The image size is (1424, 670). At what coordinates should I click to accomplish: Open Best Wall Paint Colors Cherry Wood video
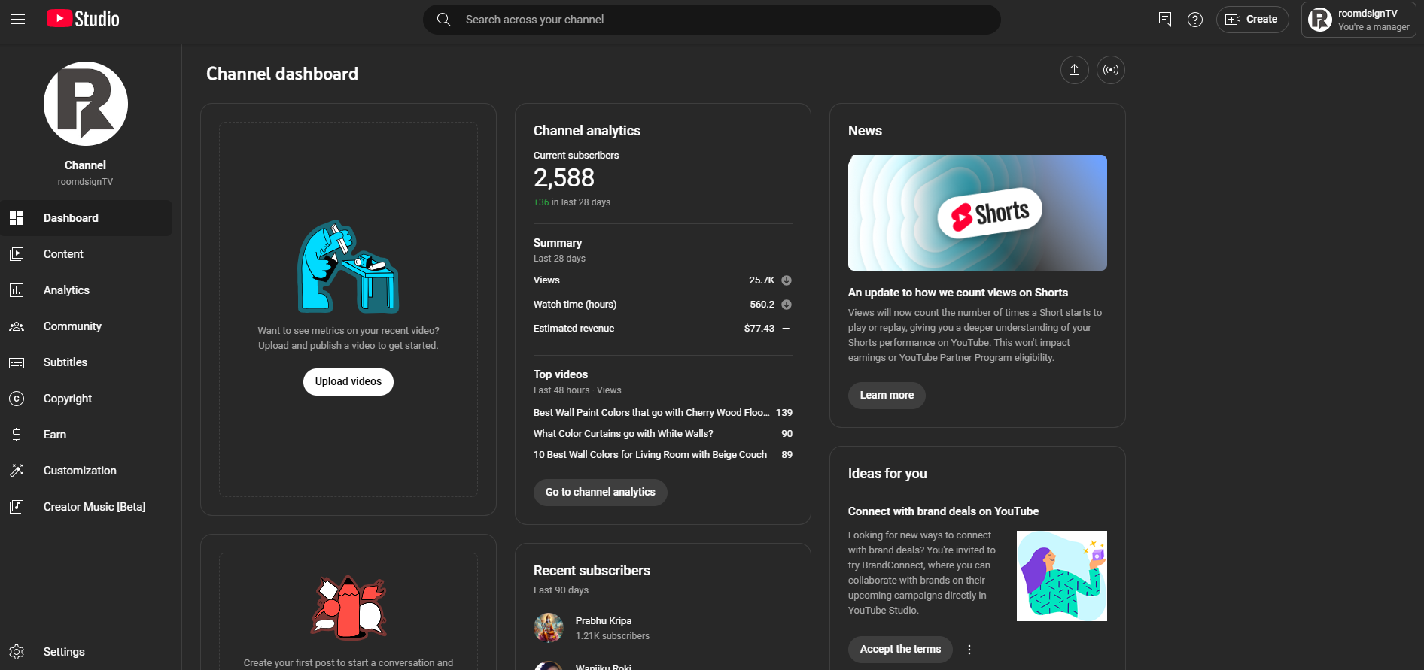(x=652, y=413)
